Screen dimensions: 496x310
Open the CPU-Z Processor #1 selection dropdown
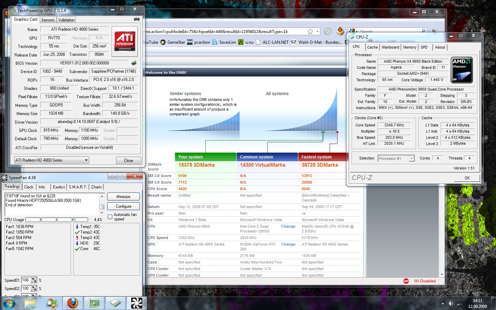click(396, 158)
